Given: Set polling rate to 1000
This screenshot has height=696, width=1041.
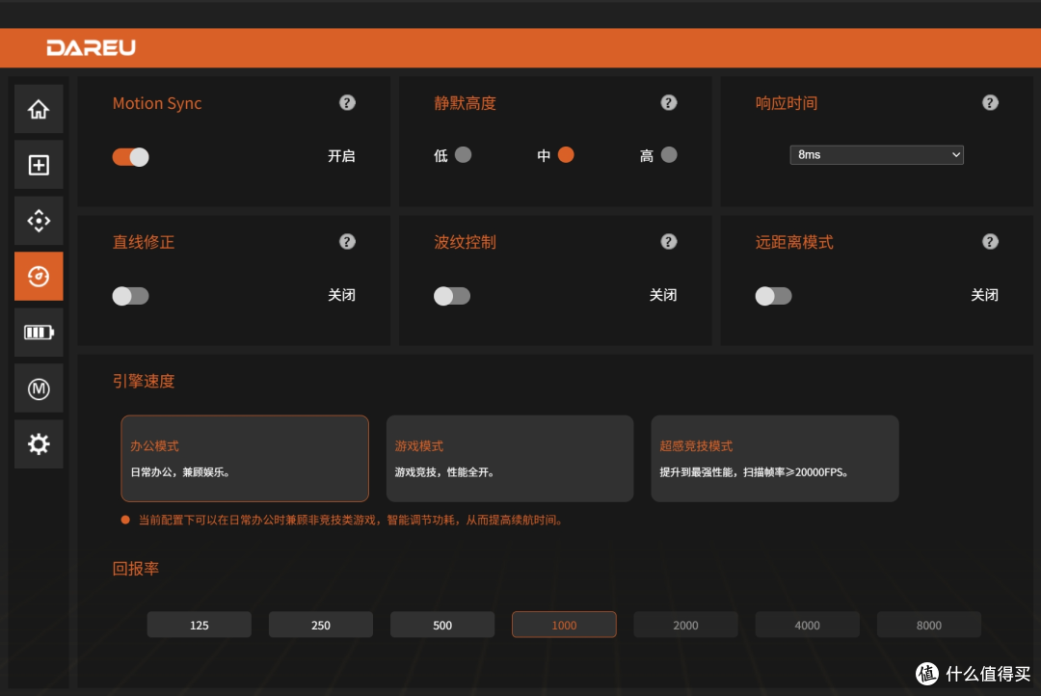Looking at the screenshot, I should 564,625.
